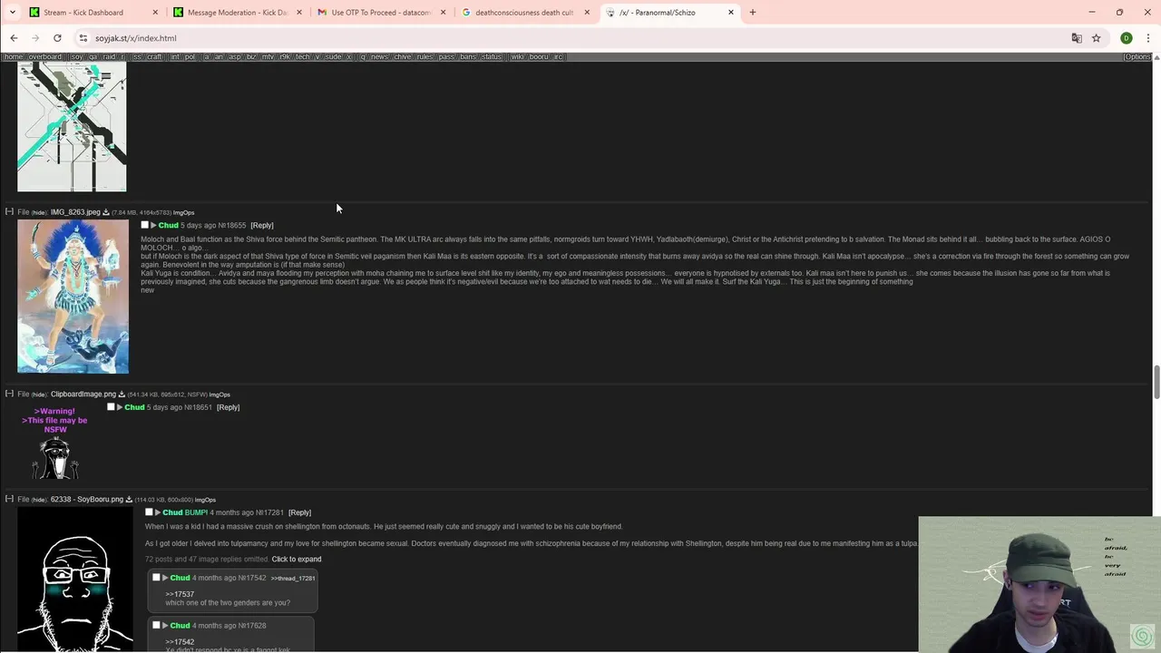Close the Message Moderation tab
1161x653 pixels.
[299, 13]
